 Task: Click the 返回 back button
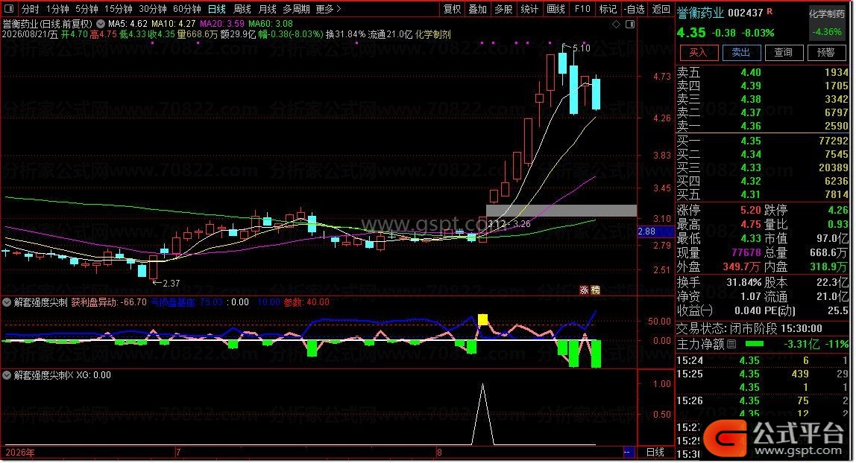click(661, 9)
